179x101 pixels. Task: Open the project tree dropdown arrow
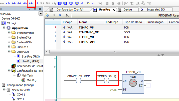[x=41, y=13]
